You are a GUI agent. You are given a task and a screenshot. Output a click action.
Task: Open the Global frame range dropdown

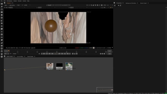pos(15,54)
